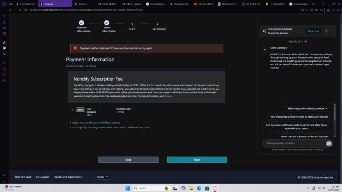Open the first Inbox Gmail tab
The height and width of the screenshot is (192, 342).
(108, 4)
